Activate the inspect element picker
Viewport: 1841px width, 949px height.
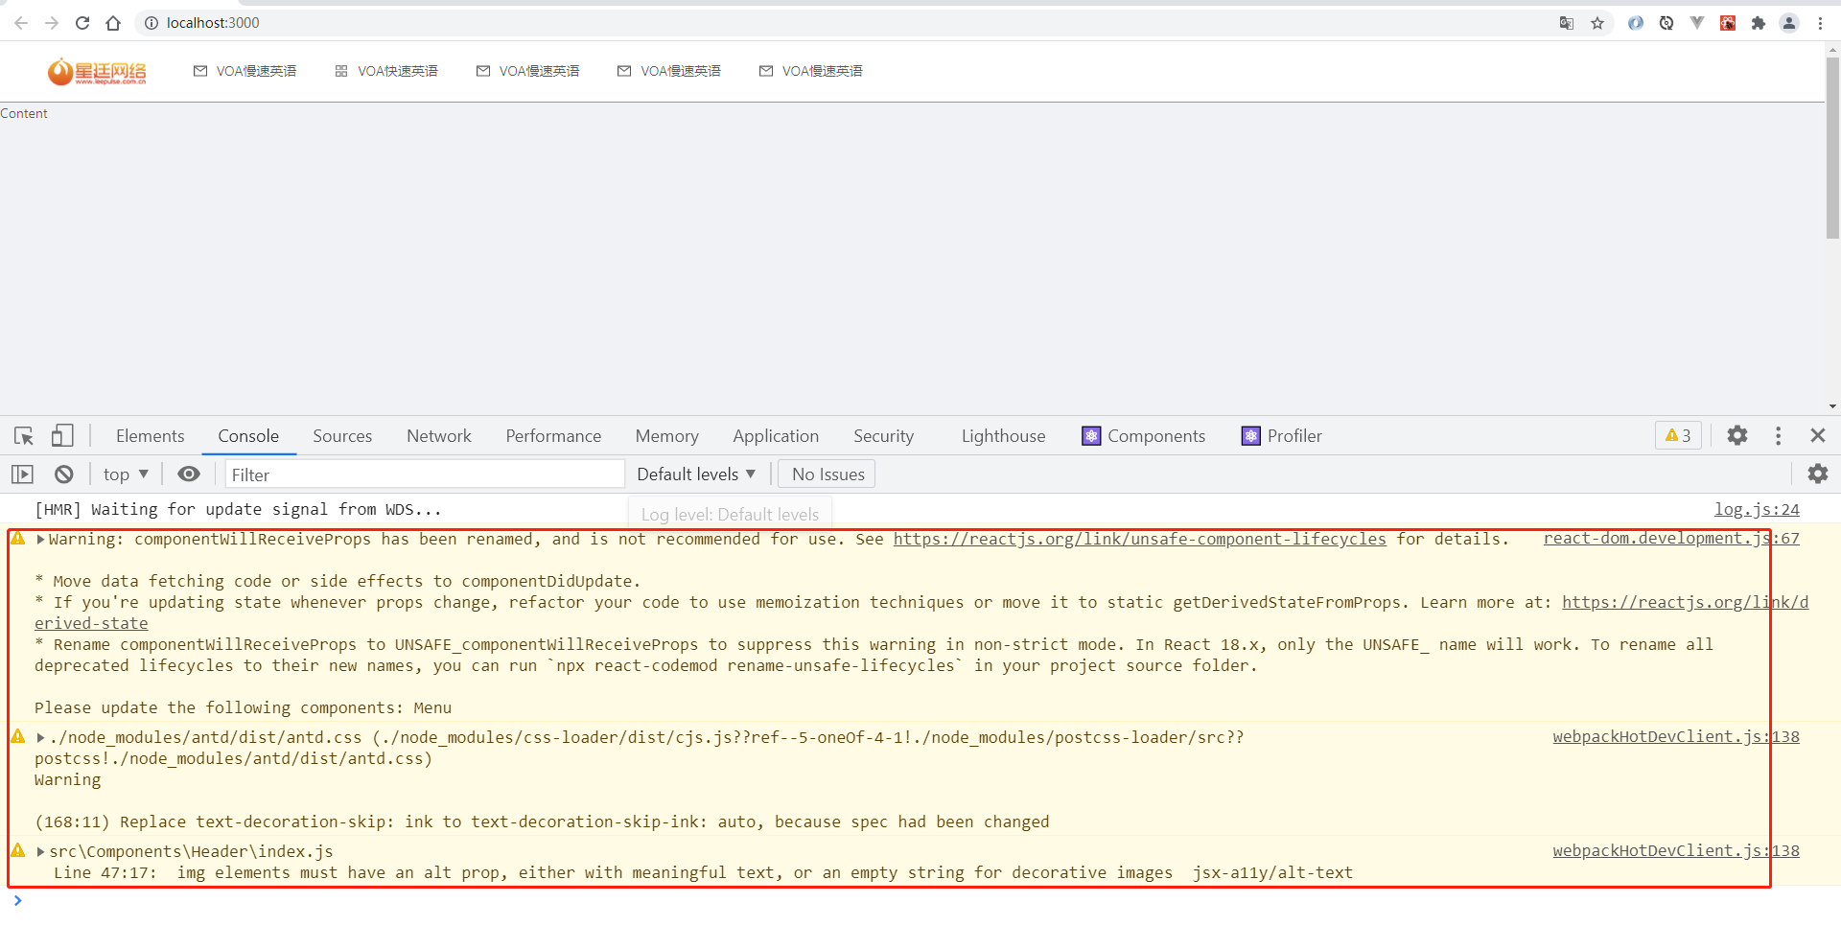coord(24,436)
